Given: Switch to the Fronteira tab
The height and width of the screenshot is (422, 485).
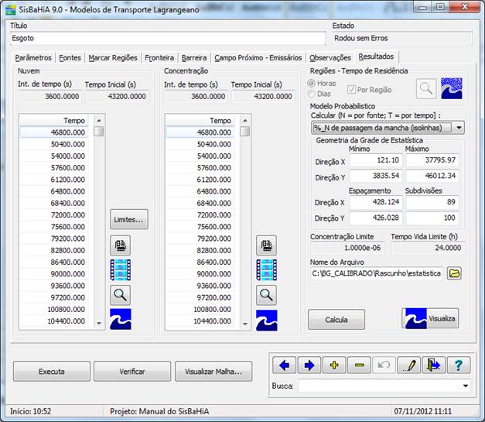Looking at the screenshot, I should point(159,58).
